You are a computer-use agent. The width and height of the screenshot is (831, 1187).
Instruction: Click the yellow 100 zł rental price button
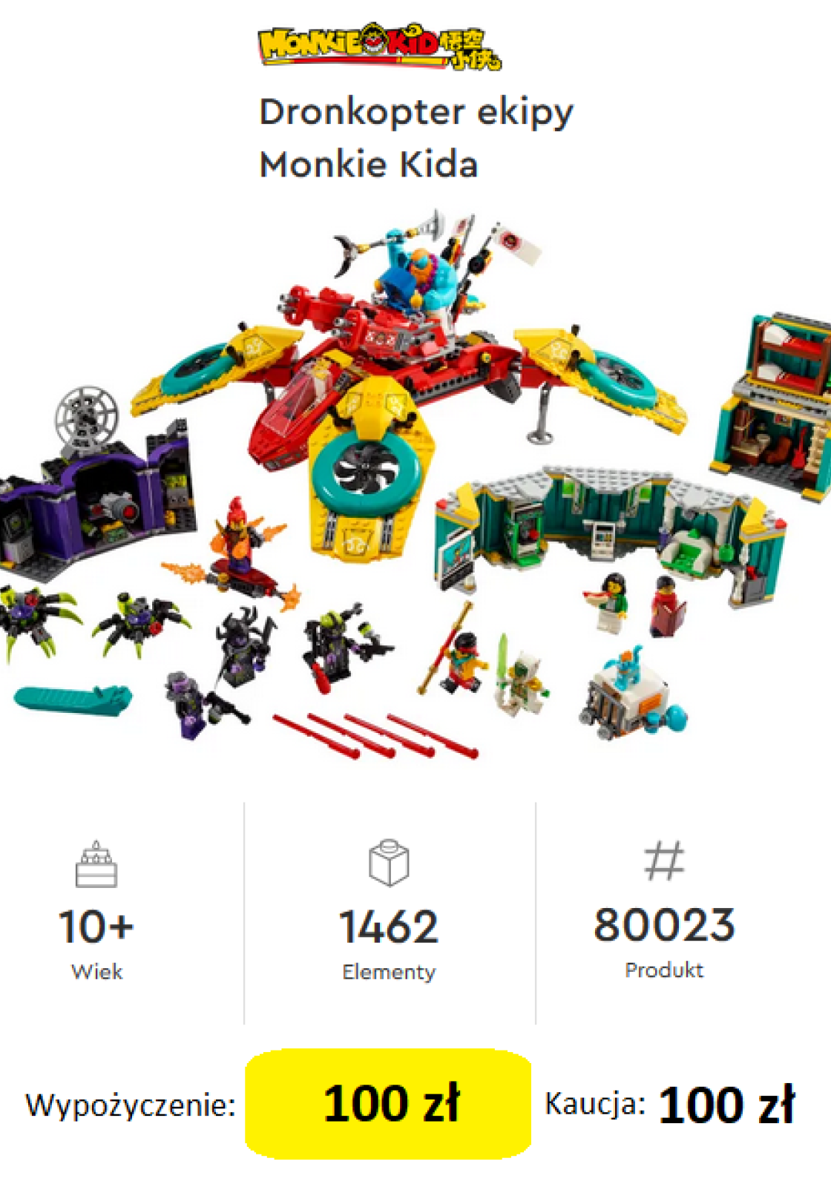(388, 1103)
